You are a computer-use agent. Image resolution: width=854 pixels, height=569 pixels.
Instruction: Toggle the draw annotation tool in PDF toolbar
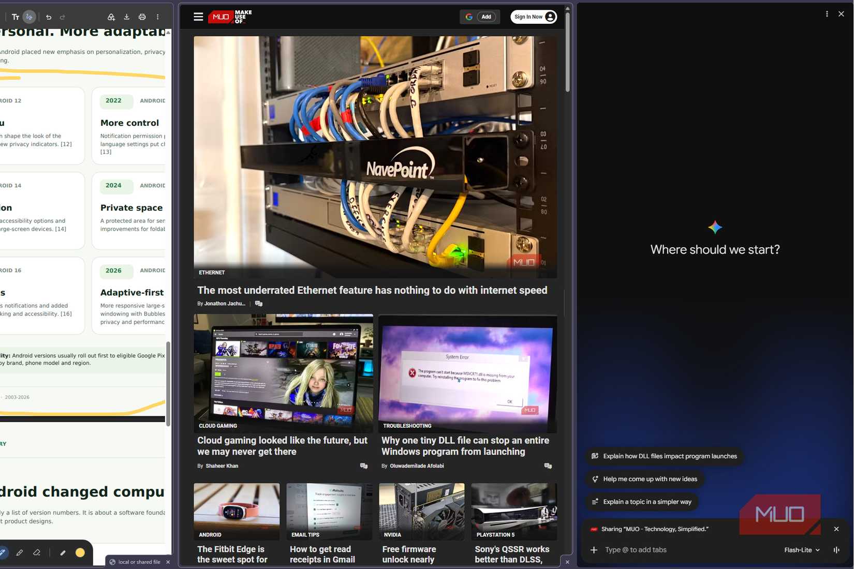point(30,17)
